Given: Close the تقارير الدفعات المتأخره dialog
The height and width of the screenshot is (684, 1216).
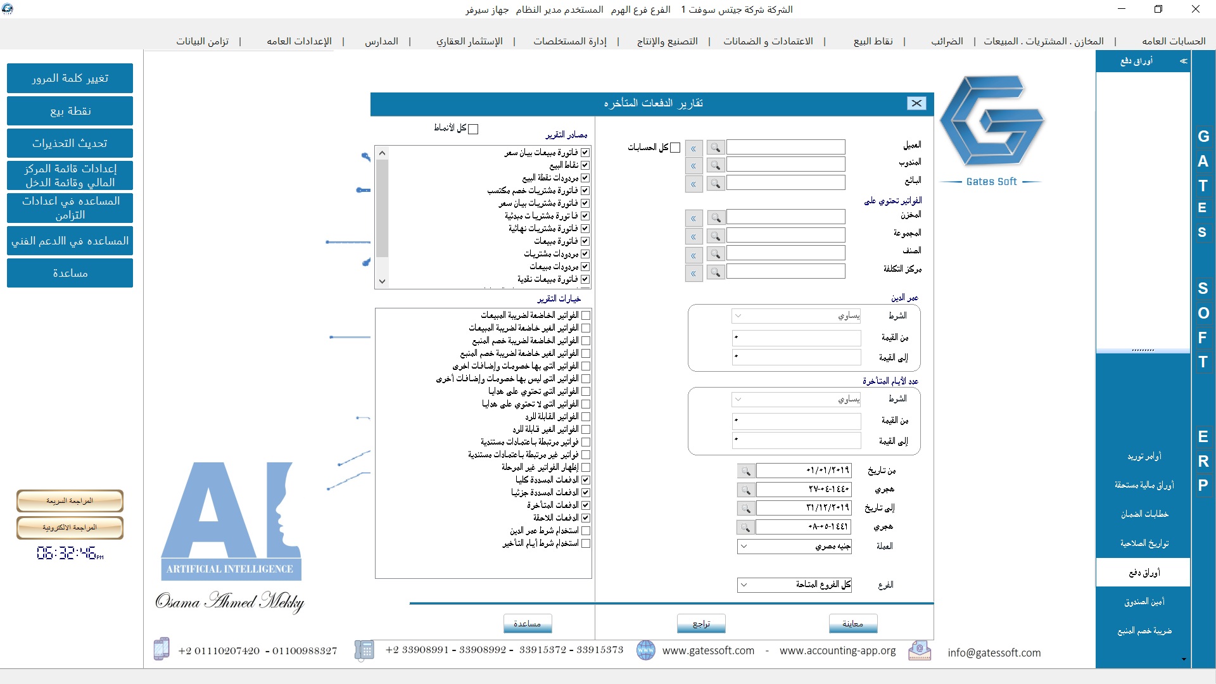Looking at the screenshot, I should click(x=916, y=103).
